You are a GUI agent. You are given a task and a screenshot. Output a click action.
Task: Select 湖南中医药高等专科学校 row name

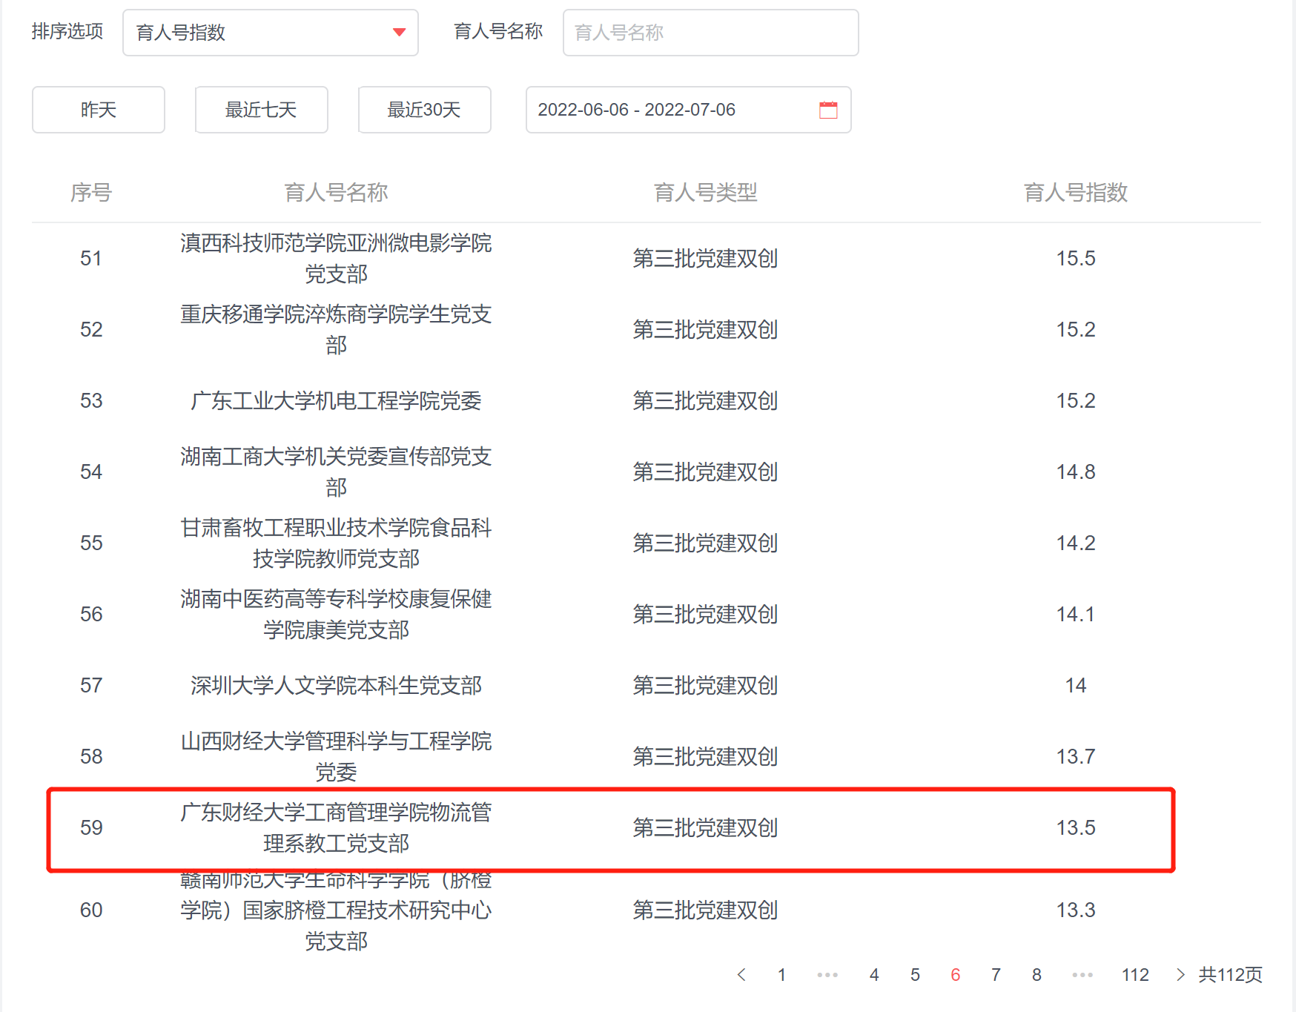[x=336, y=614]
